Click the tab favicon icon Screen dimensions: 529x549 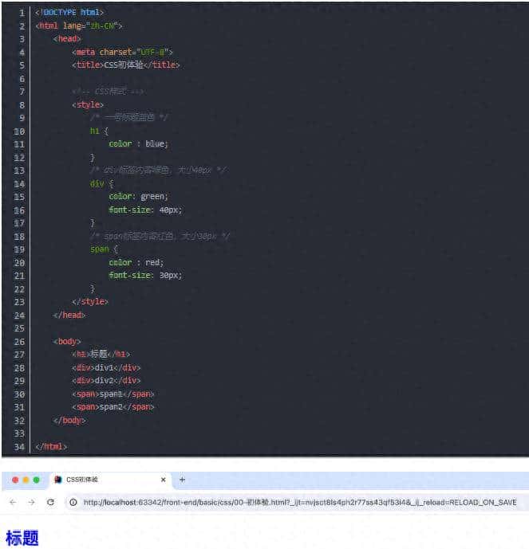pos(57,480)
